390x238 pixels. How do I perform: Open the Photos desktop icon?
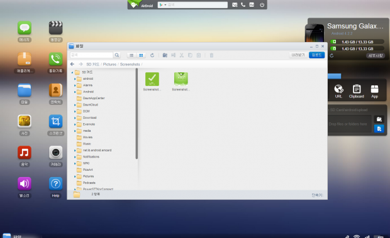(x=25, y=121)
